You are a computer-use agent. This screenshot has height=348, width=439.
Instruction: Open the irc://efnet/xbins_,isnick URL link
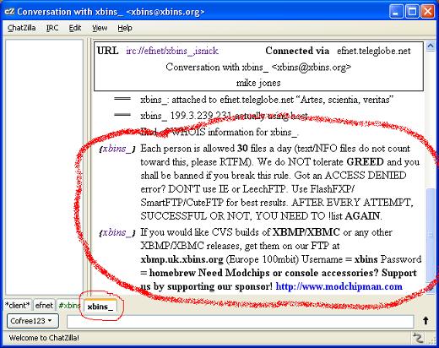click(x=172, y=51)
